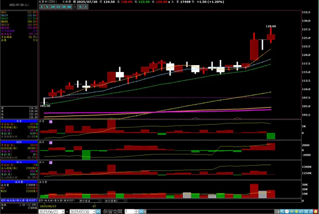The width and height of the screenshot is (319, 214).
Task: Select the arrow cursor tool icon
Action: point(282,211)
